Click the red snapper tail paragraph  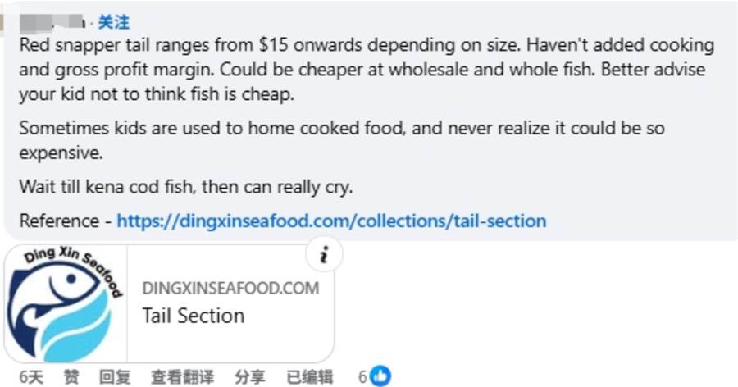367,69
